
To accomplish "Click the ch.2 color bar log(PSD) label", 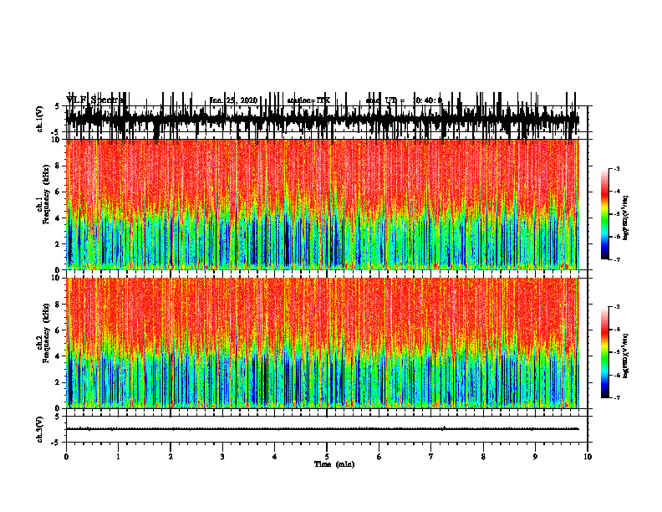I will pos(626,356).
